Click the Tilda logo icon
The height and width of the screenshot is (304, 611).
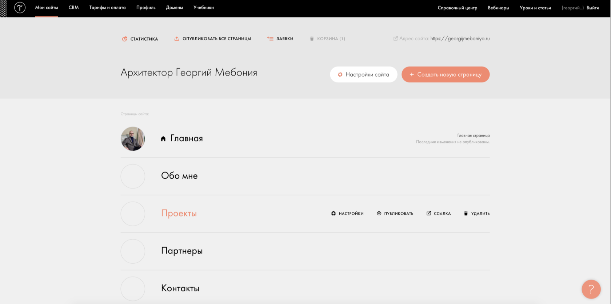click(x=20, y=8)
